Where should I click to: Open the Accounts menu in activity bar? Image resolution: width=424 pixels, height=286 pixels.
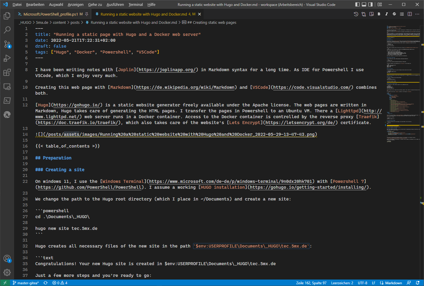tap(7, 259)
